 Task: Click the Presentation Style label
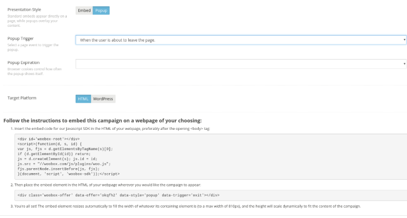coord(24,10)
